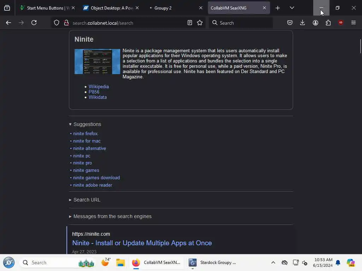Select the 'ninite games' suggestion
Viewport: 362px width, 271px height.
pos(86,170)
